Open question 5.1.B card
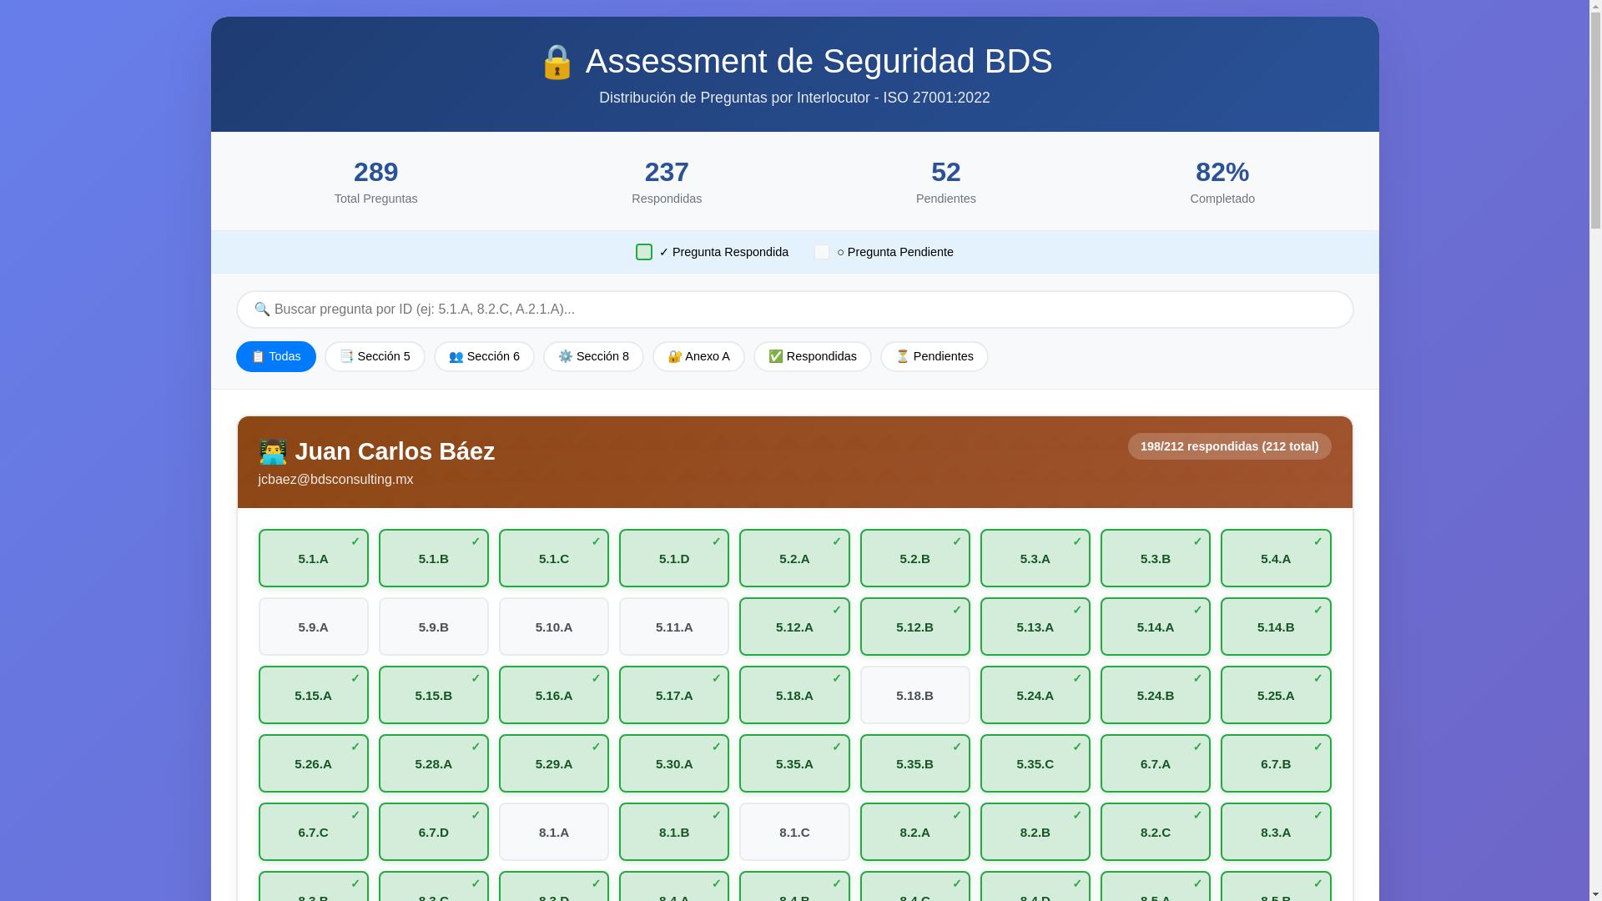Screen dimensions: 1602x901 434,558
